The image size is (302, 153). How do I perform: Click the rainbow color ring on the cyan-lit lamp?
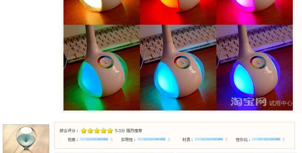pos(182,62)
